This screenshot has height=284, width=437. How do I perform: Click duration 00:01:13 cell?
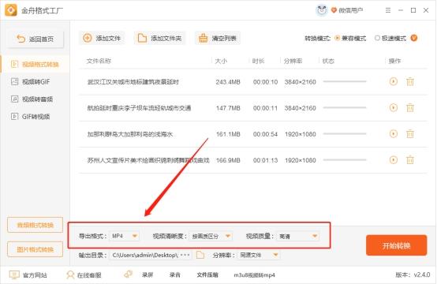click(265, 160)
